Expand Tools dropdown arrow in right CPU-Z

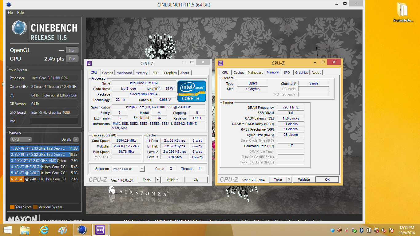pyautogui.click(x=289, y=179)
